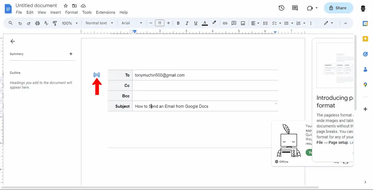Increase font size with plus

pos(169,23)
